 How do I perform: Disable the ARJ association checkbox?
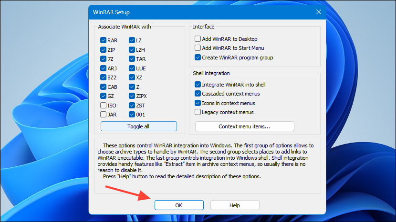click(x=103, y=68)
